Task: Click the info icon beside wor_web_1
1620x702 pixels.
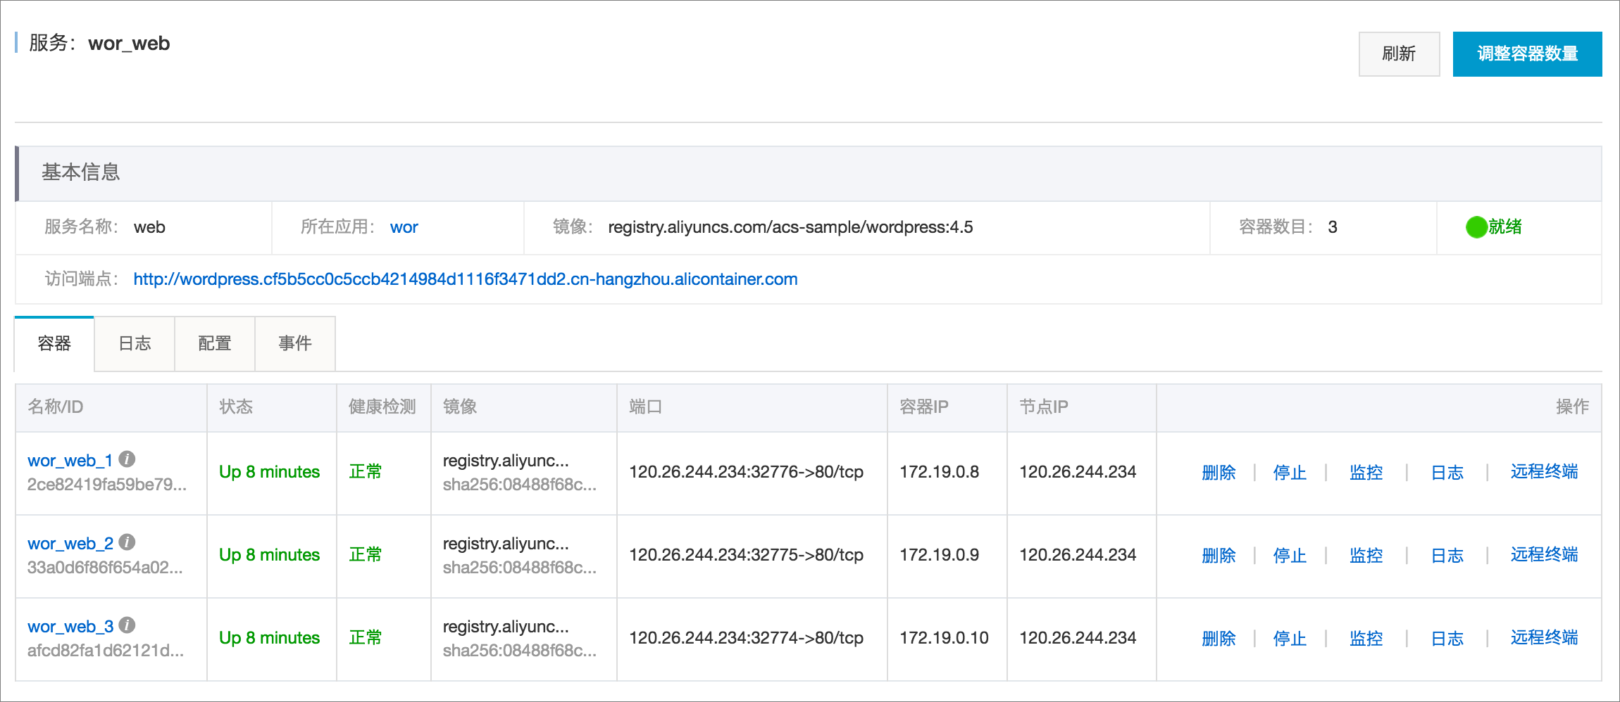Action: 127,459
